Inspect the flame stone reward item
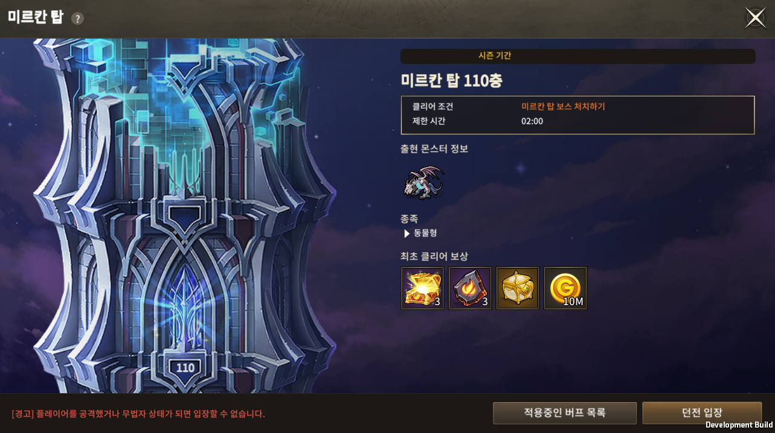 470,288
